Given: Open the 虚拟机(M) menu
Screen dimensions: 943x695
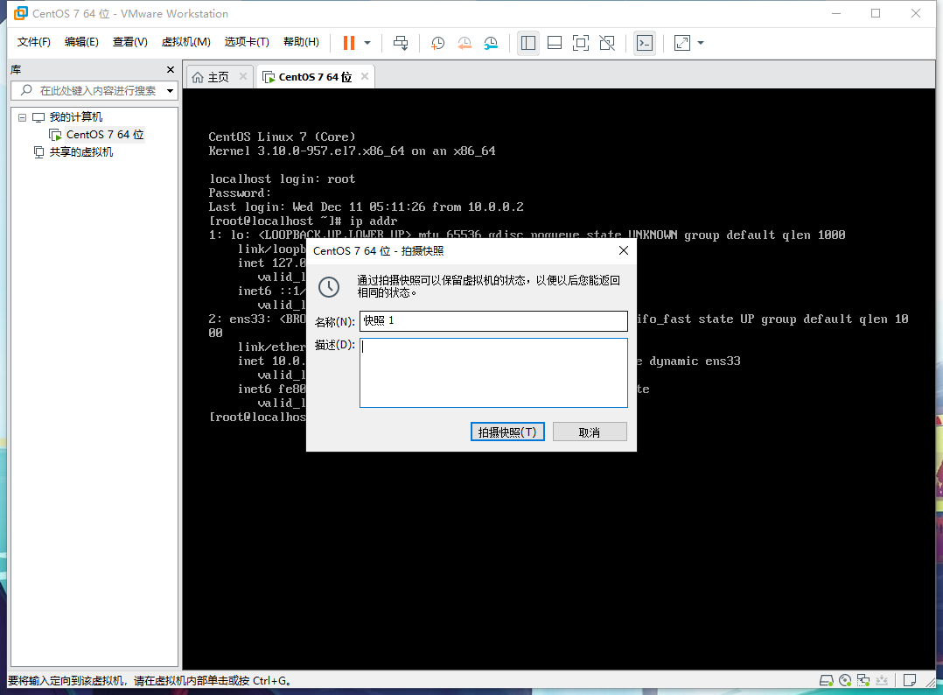Looking at the screenshot, I should (x=185, y=41).
